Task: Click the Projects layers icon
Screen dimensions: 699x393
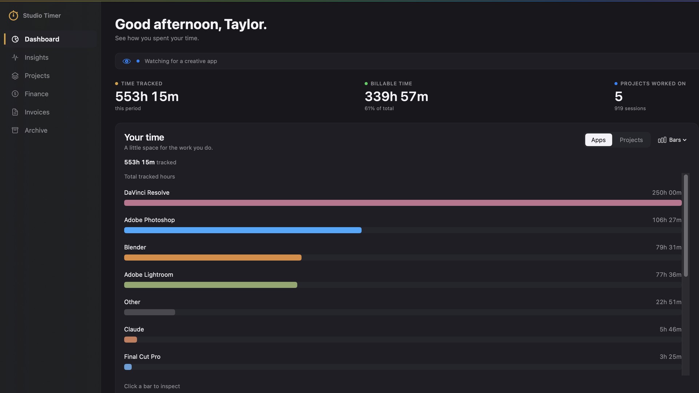Action: 15,76
